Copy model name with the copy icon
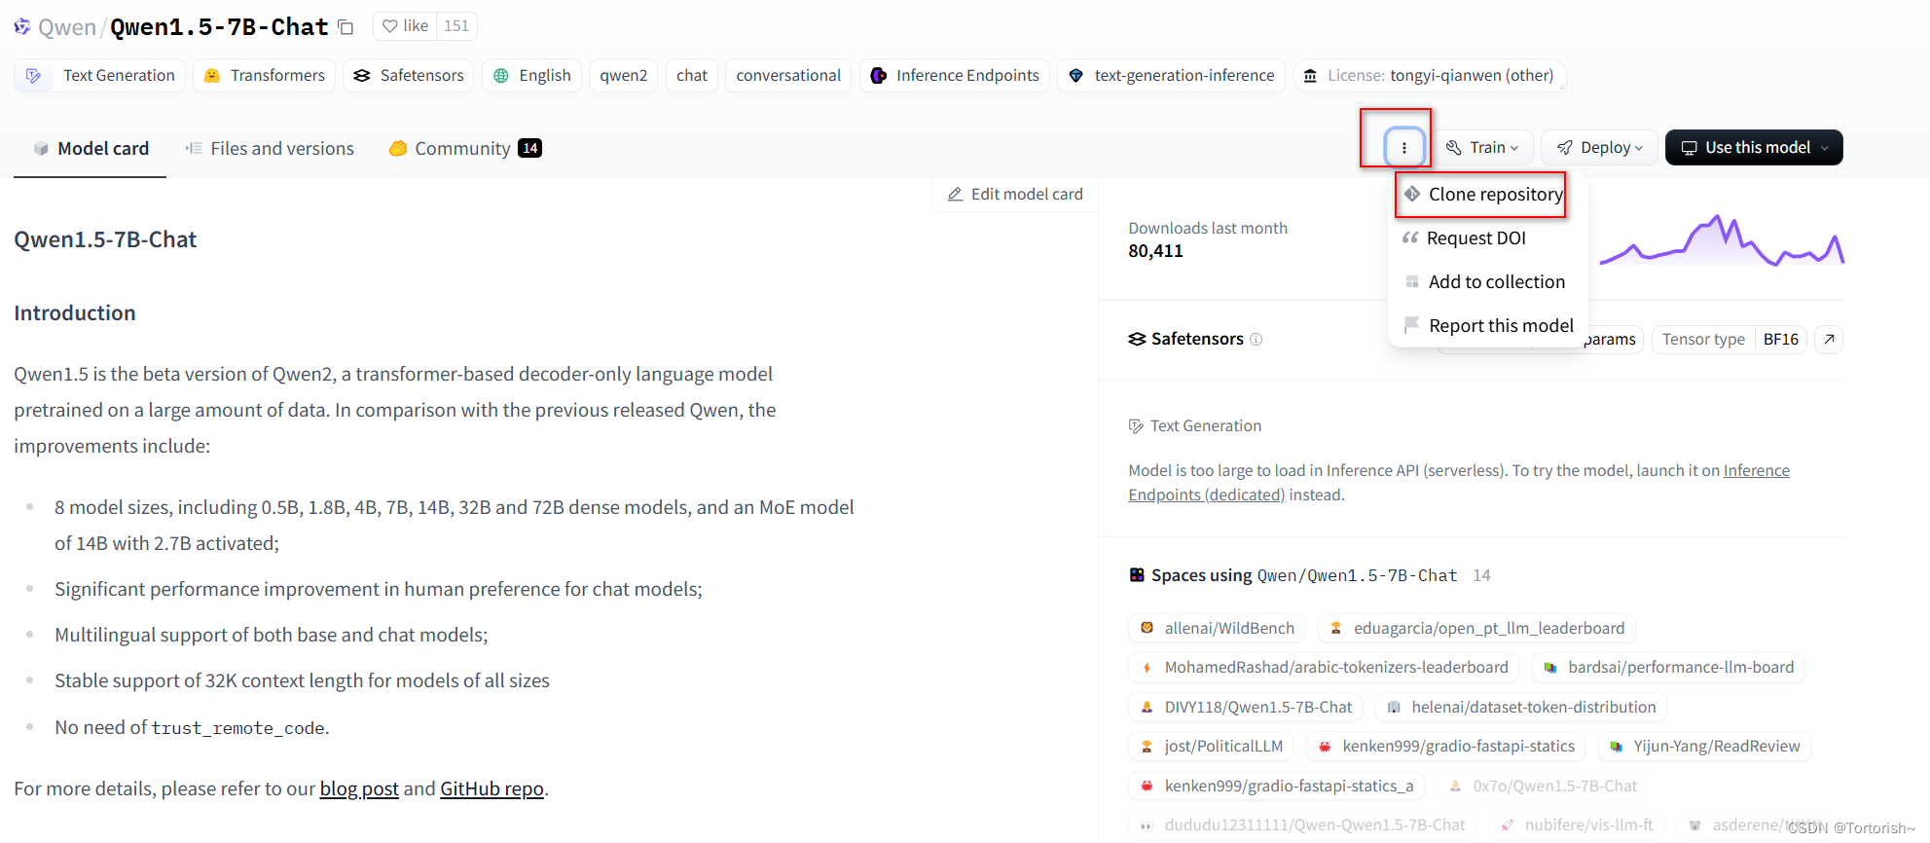This screenshot has height=843, width=1930. [346, 27]
